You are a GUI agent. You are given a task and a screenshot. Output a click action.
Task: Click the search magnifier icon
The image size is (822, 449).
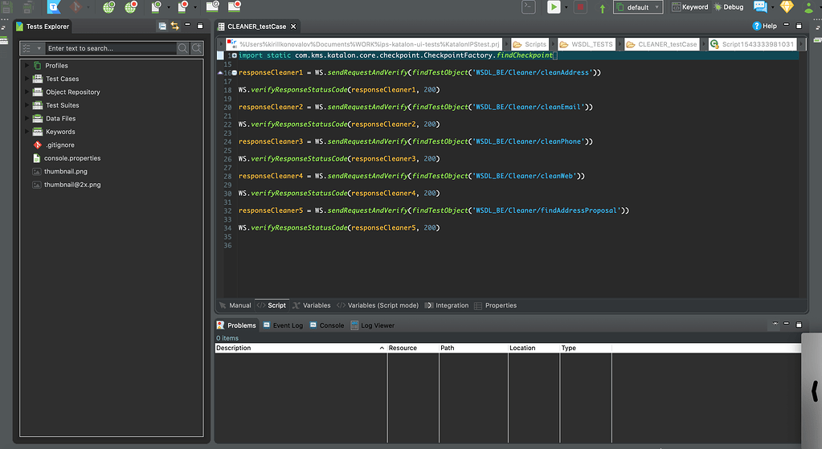coord(182,48)
